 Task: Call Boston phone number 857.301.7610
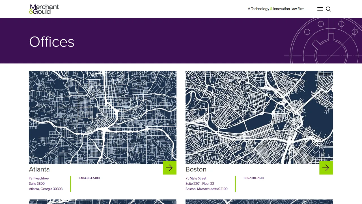tap(253, 178)
